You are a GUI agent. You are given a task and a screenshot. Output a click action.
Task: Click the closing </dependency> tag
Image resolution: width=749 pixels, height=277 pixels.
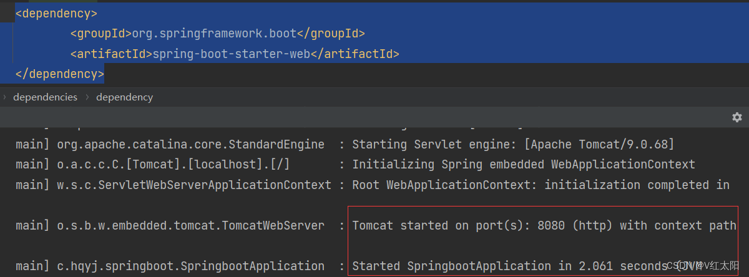click(x=59, y=74)
